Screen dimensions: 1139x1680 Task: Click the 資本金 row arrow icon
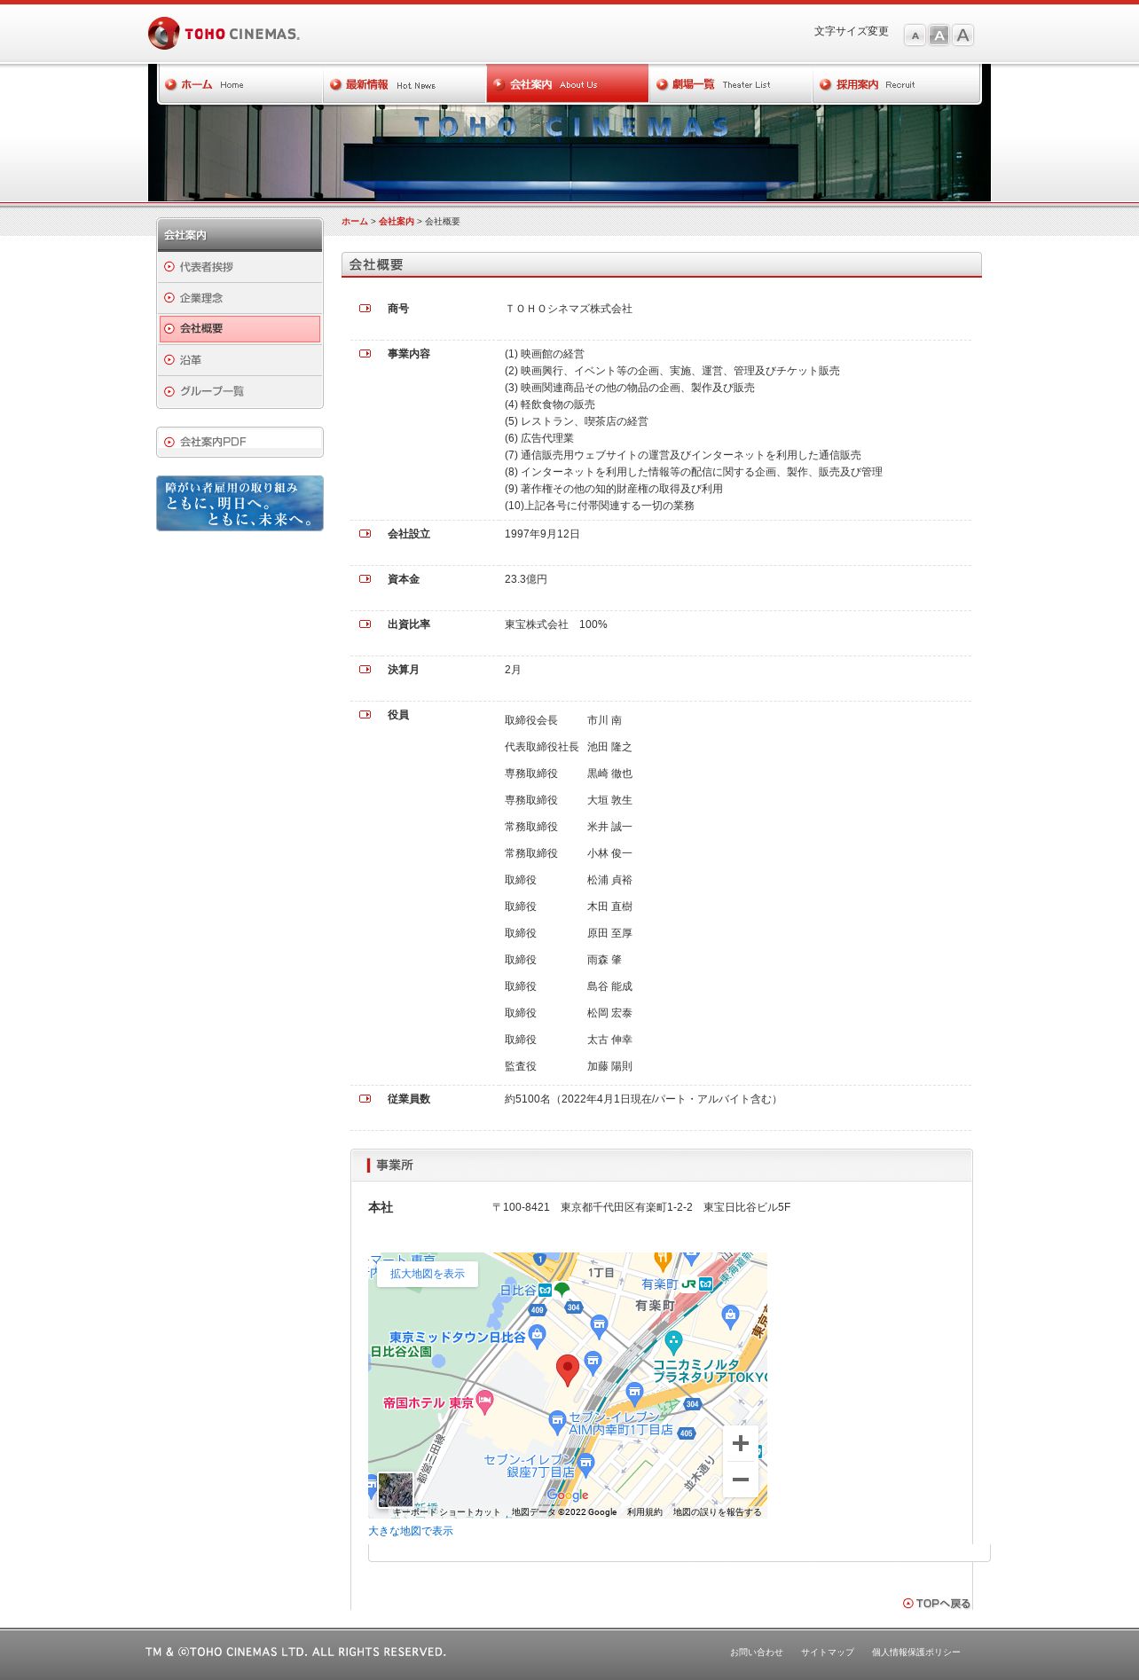(365, 579)
